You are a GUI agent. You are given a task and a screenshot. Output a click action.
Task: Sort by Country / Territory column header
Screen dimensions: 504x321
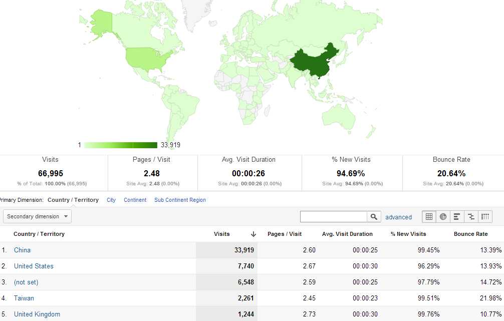point(39,234)
